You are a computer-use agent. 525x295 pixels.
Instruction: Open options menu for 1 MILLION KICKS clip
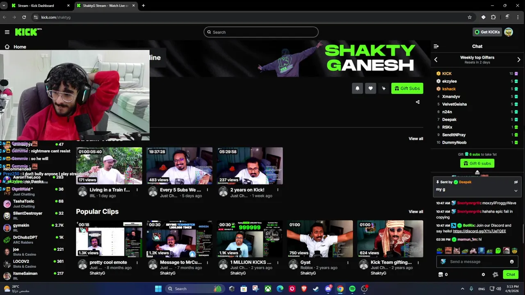tap(278, 263)
